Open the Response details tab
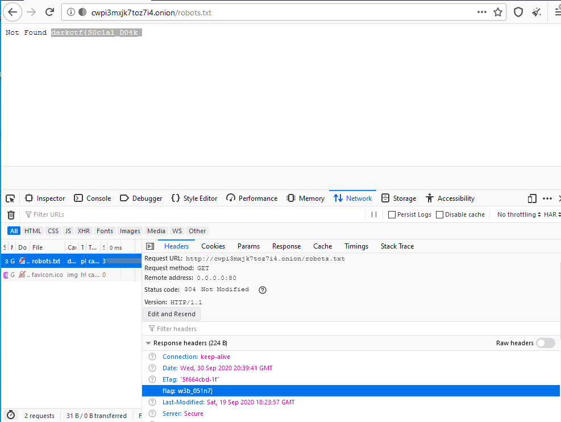Image resolution: width=561 pixels, height=422 pixels. click(286, 246)
